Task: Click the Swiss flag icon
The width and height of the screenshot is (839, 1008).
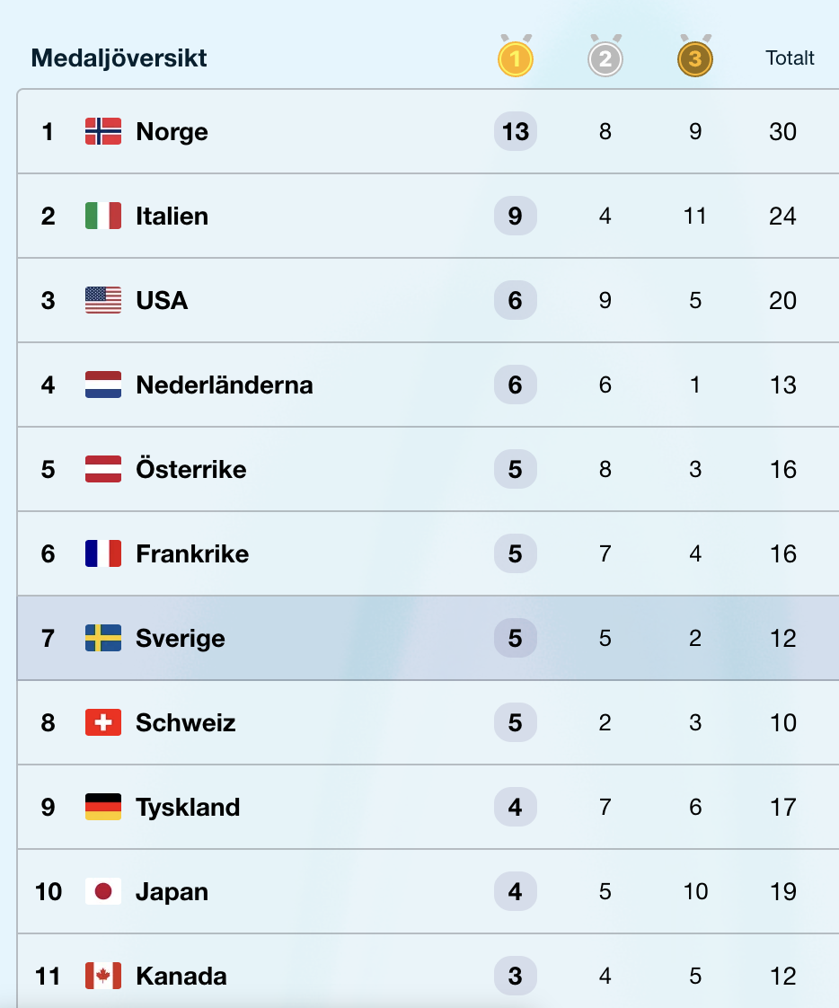Action: coord(103,723)
